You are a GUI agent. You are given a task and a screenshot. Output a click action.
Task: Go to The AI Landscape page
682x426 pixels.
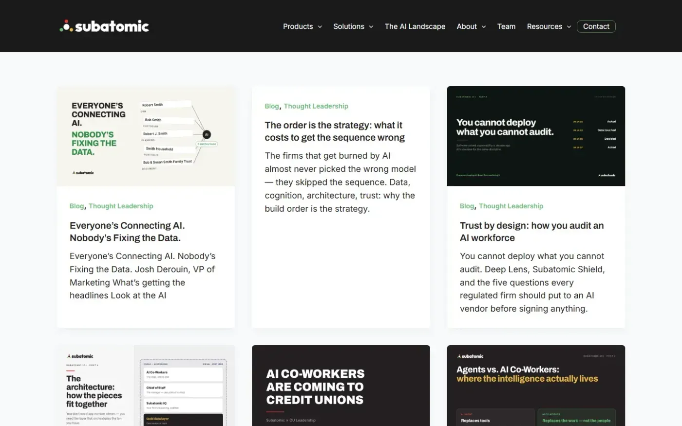pyautogui.click(x=415, y=26)
